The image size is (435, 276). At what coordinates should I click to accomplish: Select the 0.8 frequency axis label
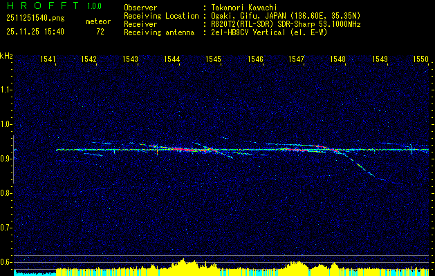(6, 193)
